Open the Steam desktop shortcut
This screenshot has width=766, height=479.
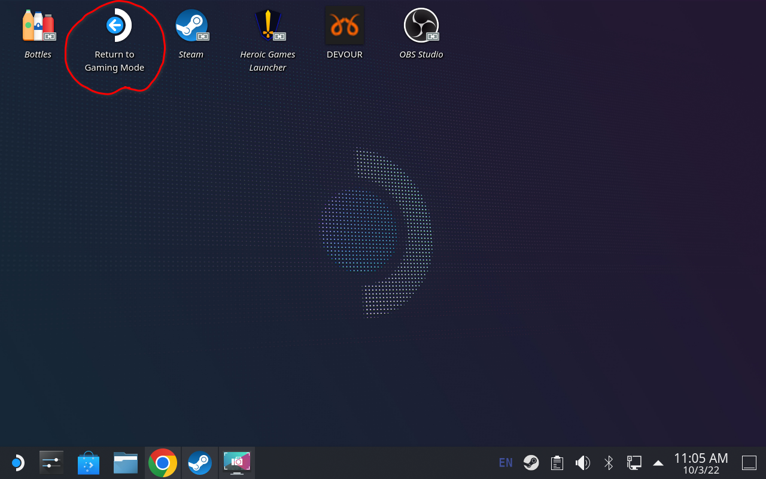(191, 33)
